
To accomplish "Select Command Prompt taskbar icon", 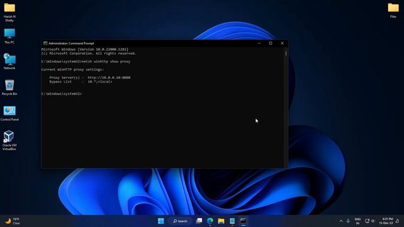I will [243, 221].
